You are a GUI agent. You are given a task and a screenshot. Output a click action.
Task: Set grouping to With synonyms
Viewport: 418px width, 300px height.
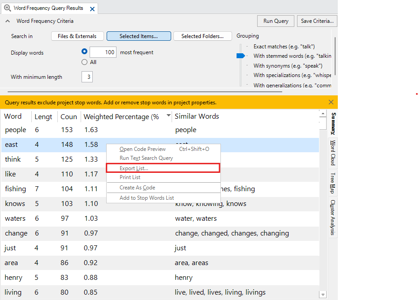[288, 66]
